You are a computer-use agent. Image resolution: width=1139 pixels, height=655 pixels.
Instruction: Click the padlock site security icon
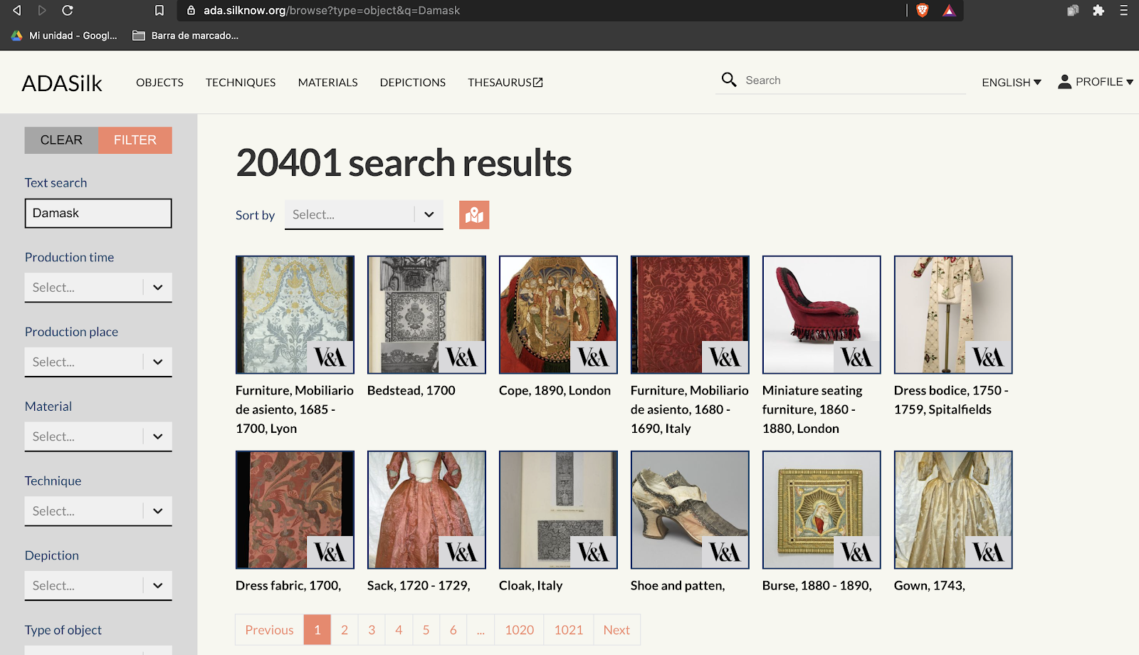(x=191, y=11)
